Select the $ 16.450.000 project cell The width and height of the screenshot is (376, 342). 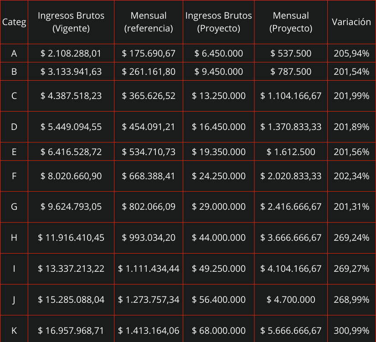tap(219, 127)
